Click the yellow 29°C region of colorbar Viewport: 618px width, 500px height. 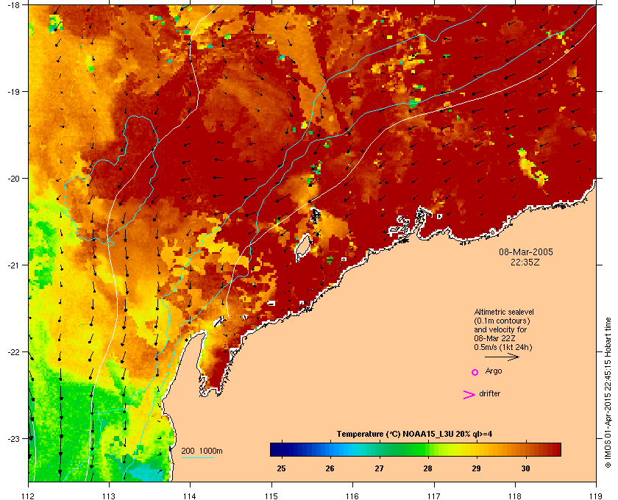pyautogui.click(x=477, y=449)
